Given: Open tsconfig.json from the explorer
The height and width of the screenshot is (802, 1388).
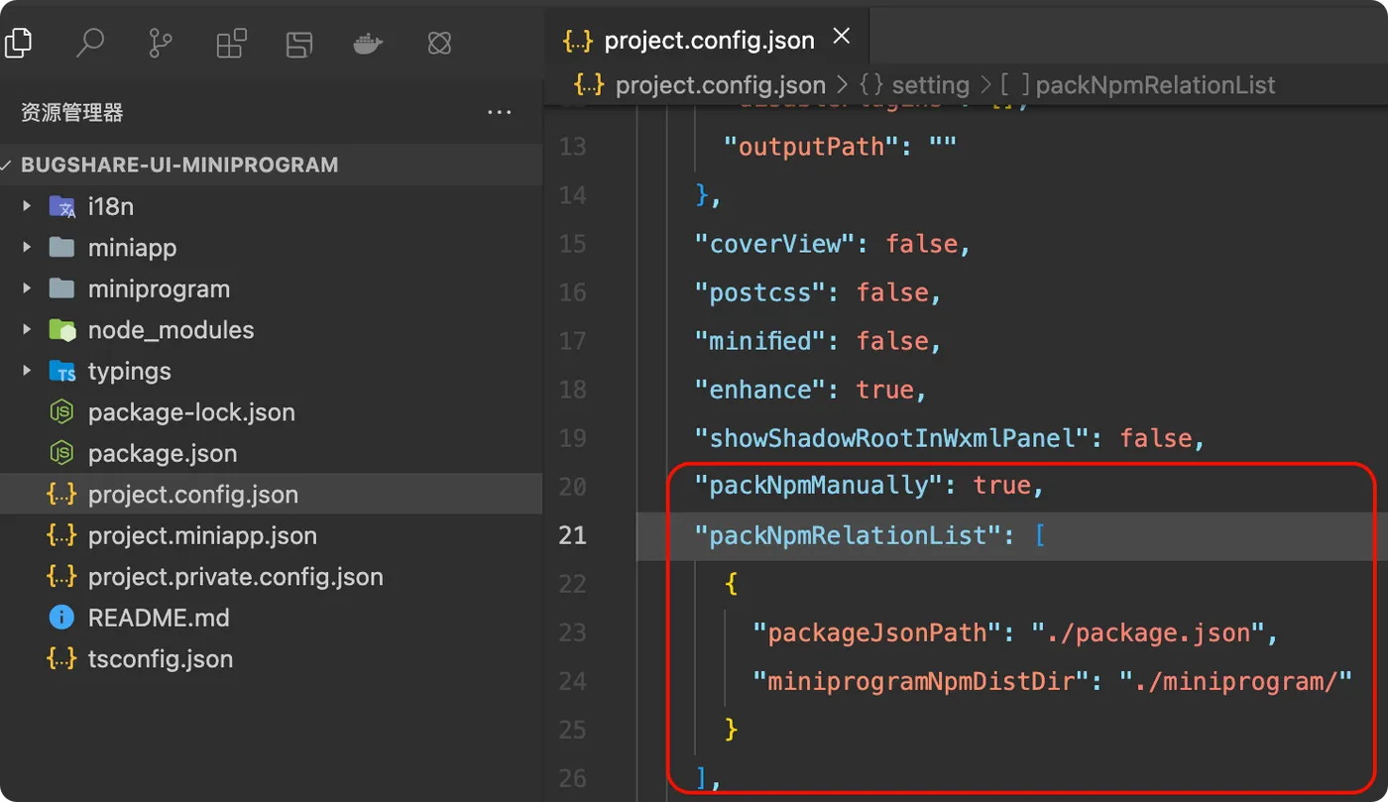Looking at the screenshot, I should point(160,658).
